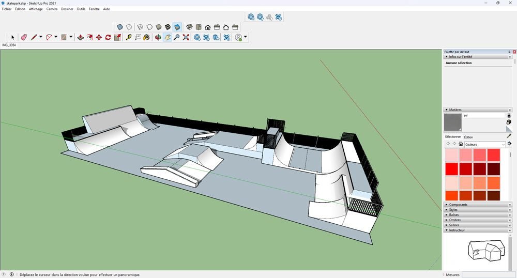
Task: Select the Scale tool
Action: pos(117,37)
